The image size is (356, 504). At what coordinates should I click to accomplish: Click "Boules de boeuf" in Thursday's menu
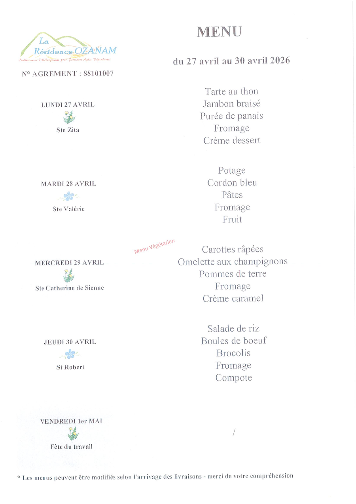pos(234,341)
